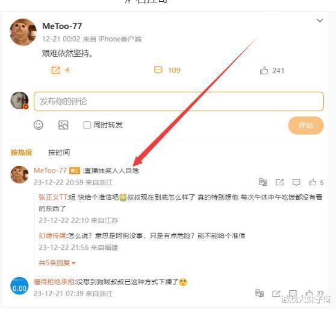Focus the 发布你的评论 input field
This screenshot has width=336, height=309.
[179, 101]
